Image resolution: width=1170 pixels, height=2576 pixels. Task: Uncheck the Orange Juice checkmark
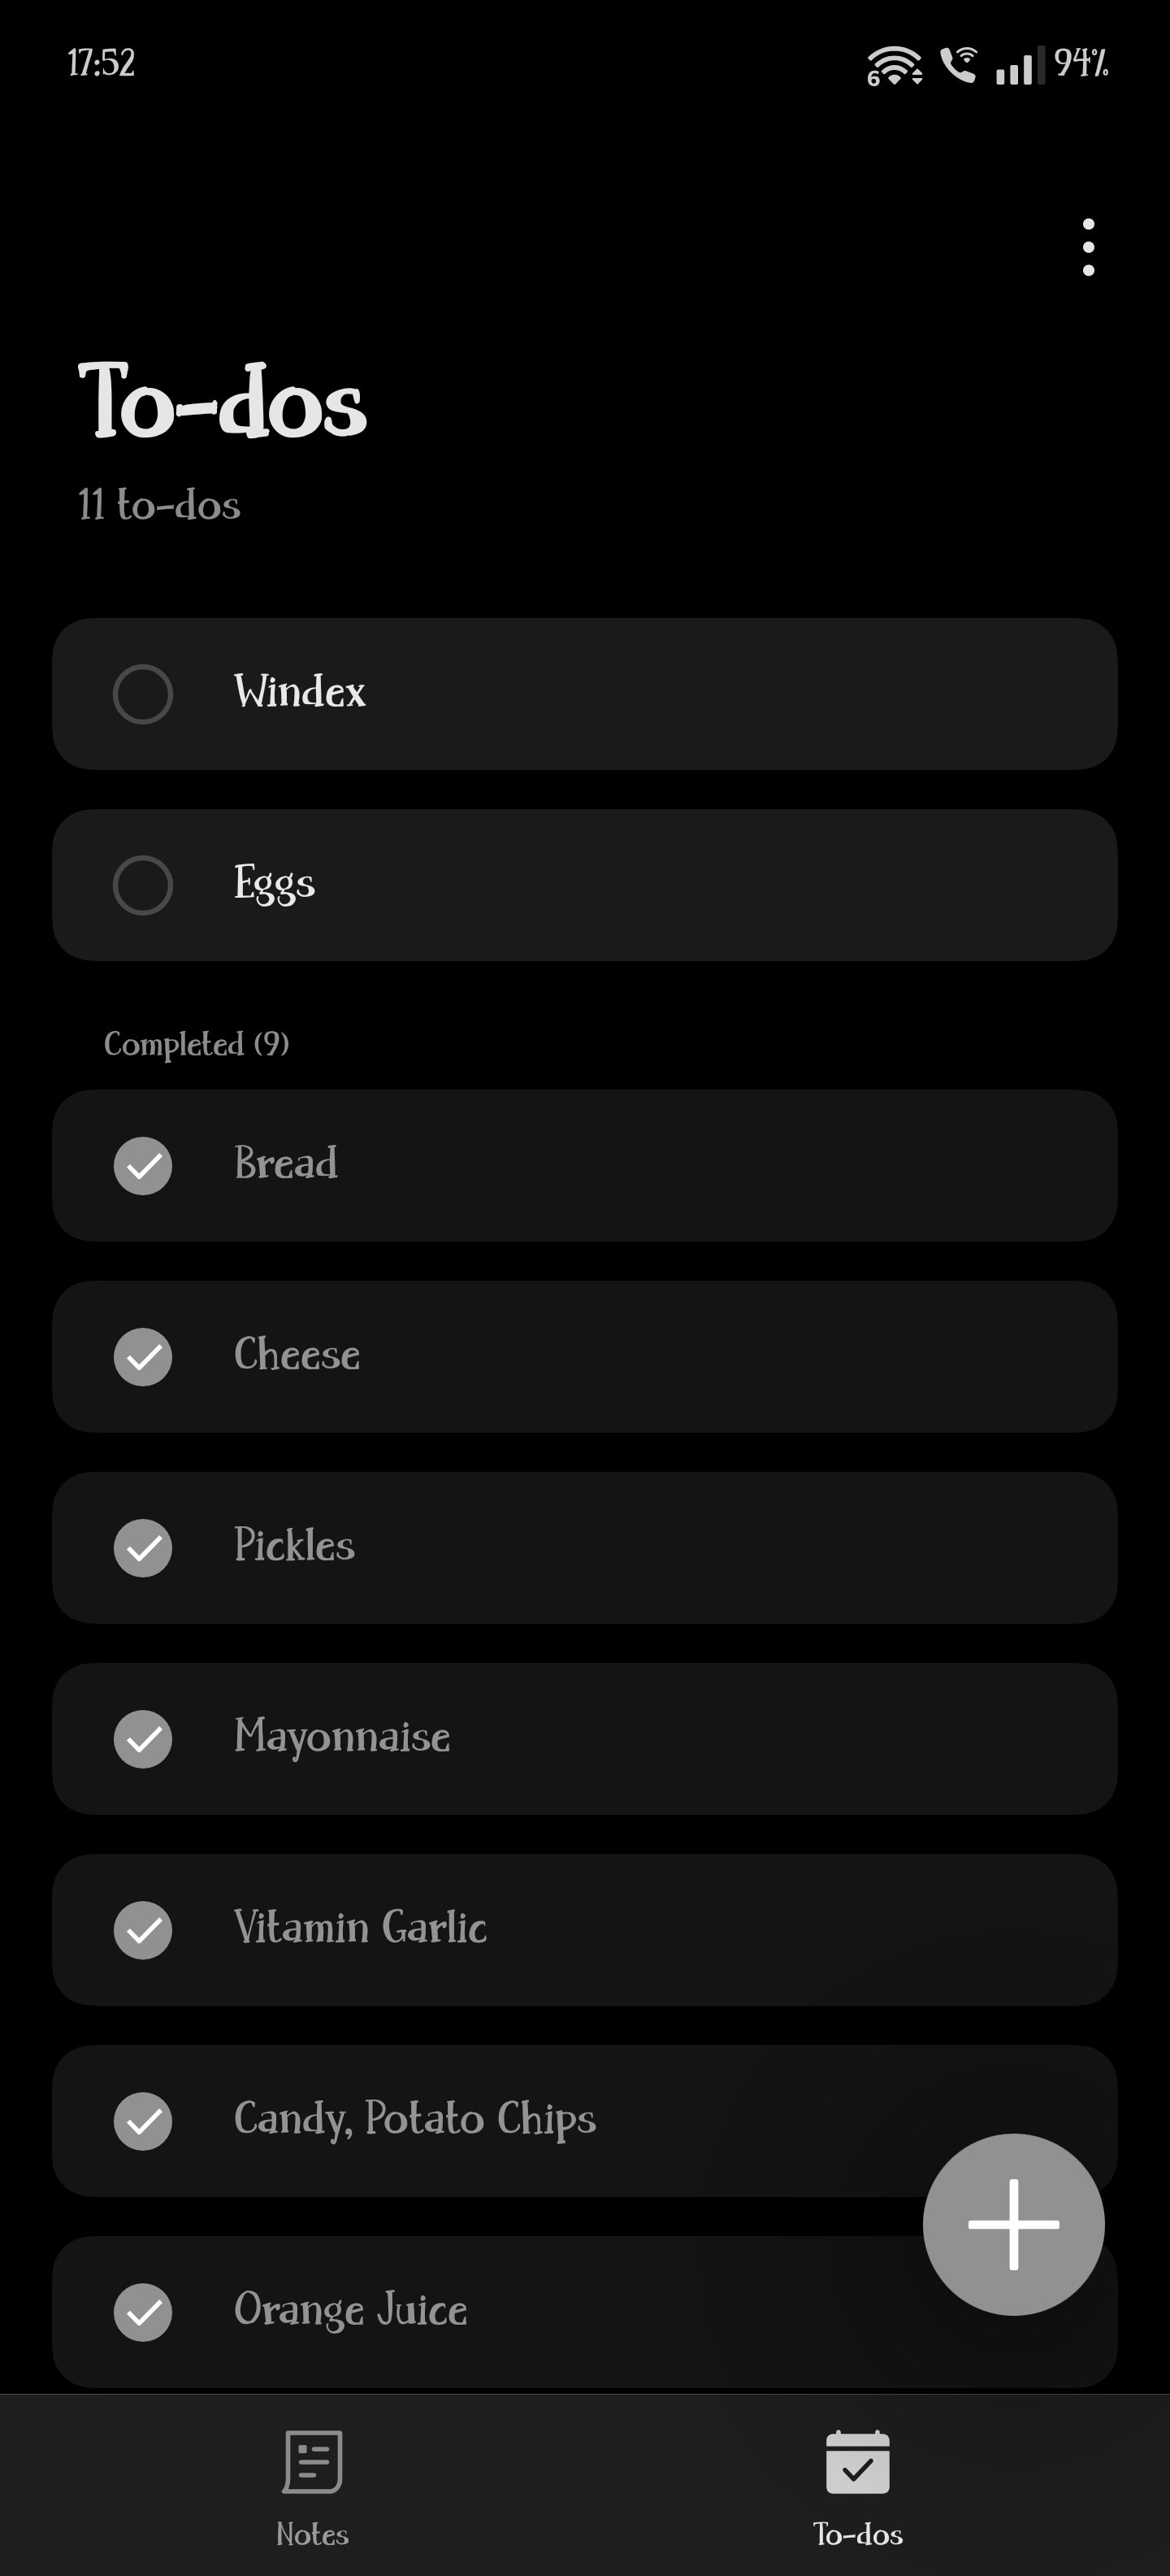click(x=143, y=2312)
